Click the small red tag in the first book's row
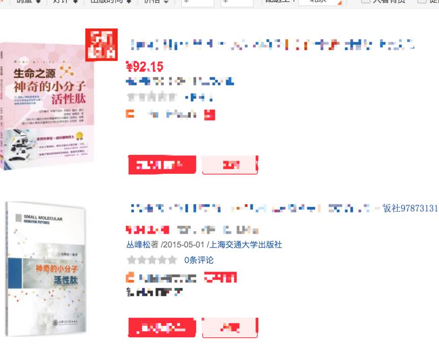The height and width of the screenshot is (355, 439). click(210, 115)
